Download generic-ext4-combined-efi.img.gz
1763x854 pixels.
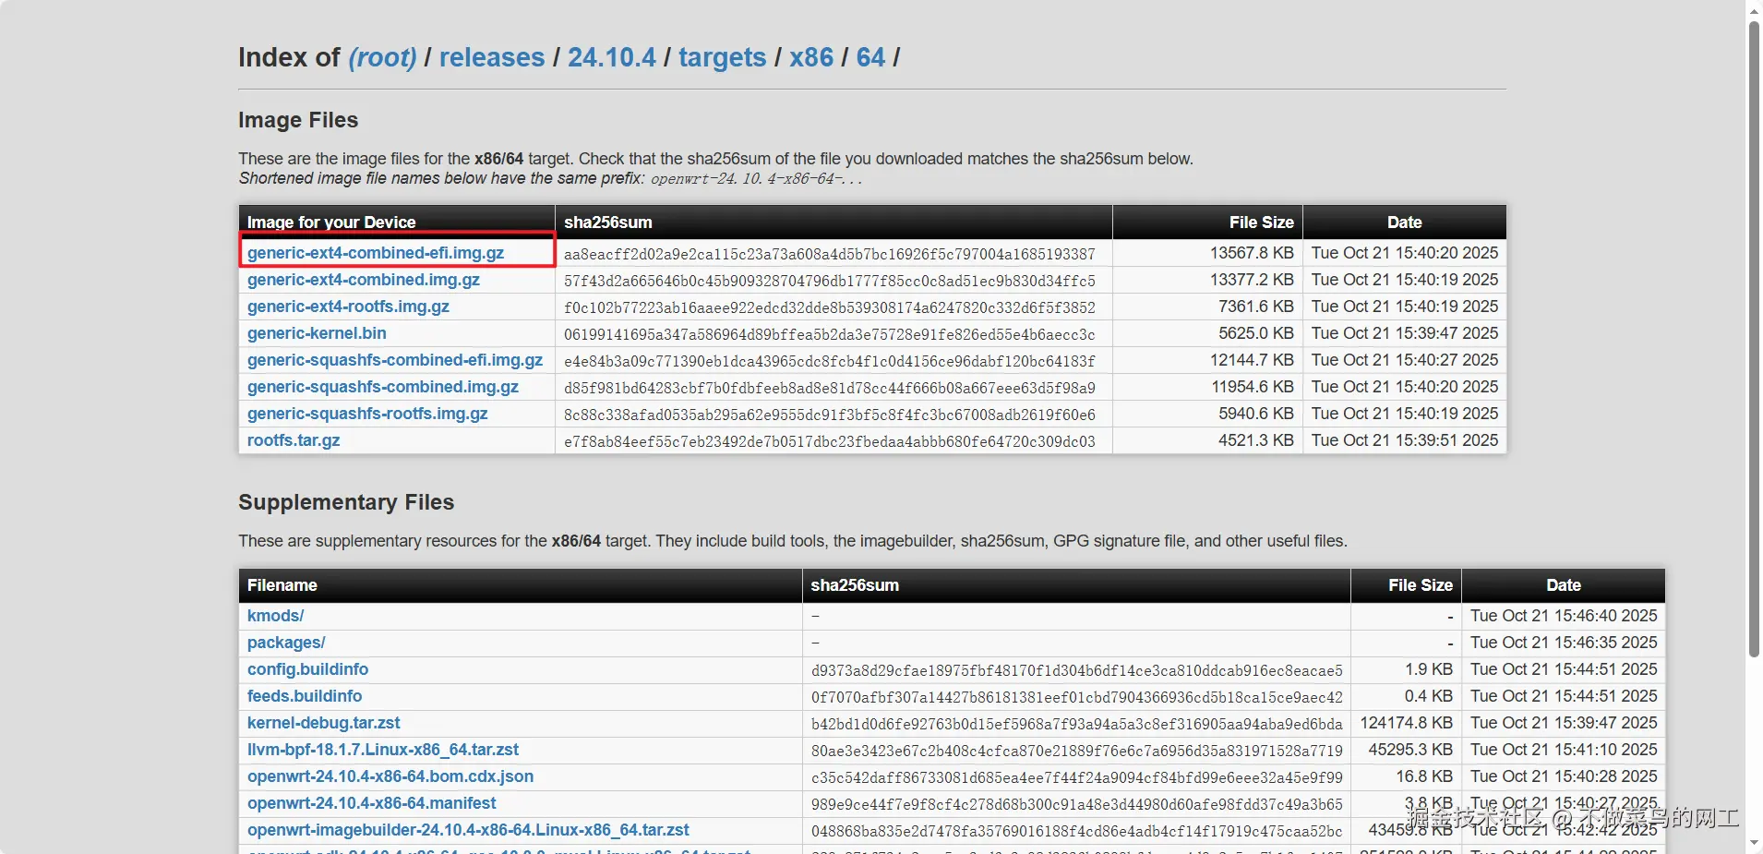coord(376,253)
